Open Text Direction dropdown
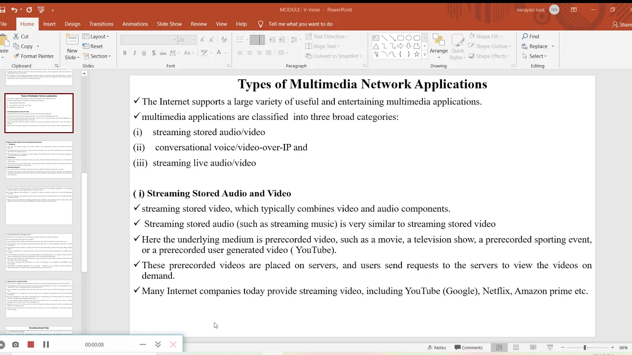 (326, 36)
